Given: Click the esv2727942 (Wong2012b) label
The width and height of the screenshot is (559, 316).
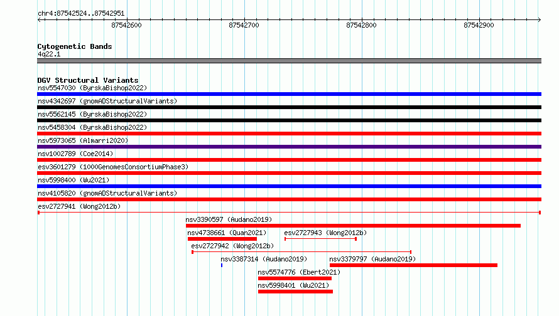Looking at the screenshot, I should tap(232, 246).
